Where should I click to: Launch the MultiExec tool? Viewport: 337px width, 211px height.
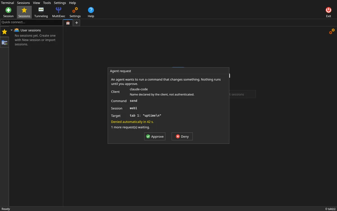click(58, 12)
